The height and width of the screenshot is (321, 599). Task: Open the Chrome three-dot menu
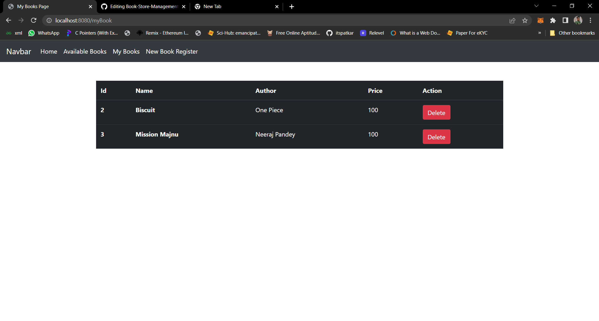tap(591, 20)
